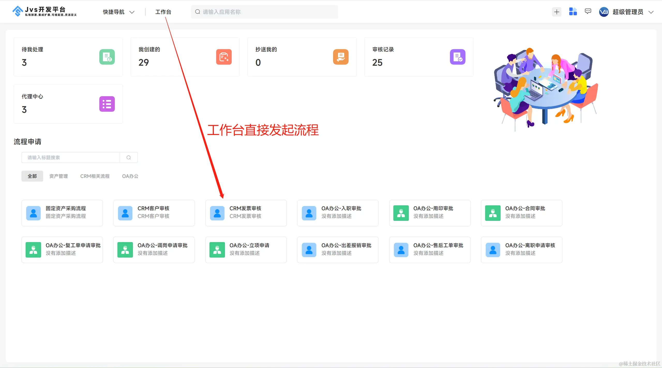Open the blue app grid icon
662x368 pixels.
point(573,12)
